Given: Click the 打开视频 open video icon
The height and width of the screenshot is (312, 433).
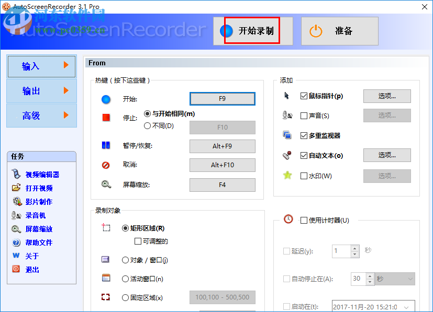Looking at the screenshot, I should [x=15, y=188].
